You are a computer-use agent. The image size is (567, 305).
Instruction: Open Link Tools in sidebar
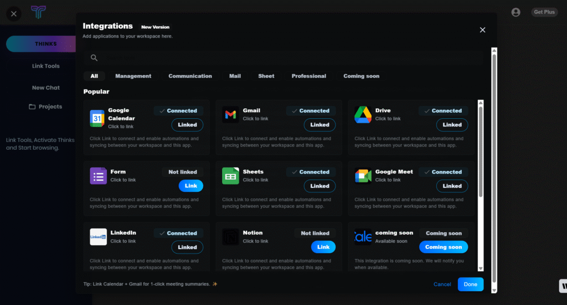(x=45, y=66)
